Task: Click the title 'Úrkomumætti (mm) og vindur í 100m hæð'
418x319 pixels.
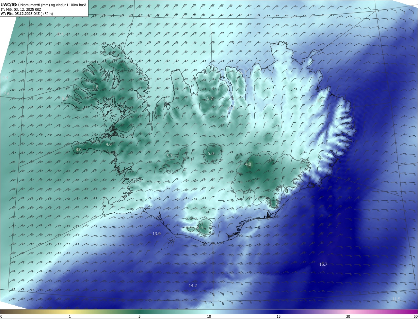Action: 52,5
